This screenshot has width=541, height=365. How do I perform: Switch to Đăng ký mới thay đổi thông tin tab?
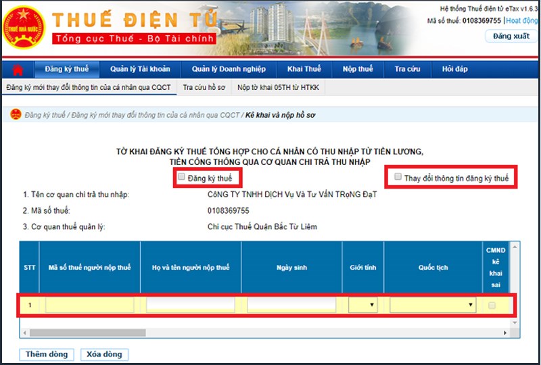(x=89, y=88)
